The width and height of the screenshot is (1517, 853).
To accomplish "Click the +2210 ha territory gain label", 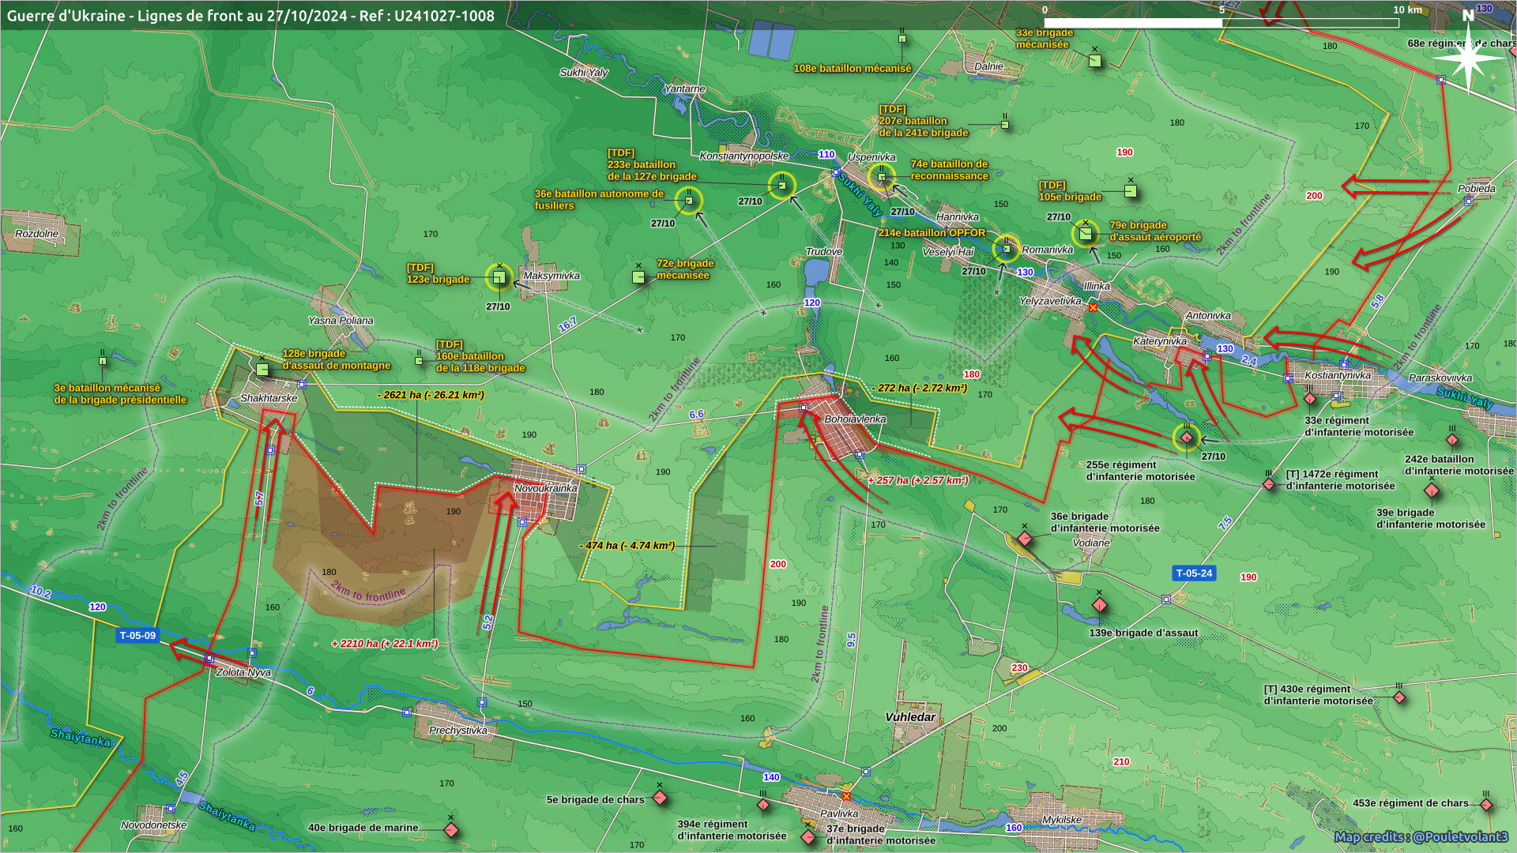I will point(385,644).
